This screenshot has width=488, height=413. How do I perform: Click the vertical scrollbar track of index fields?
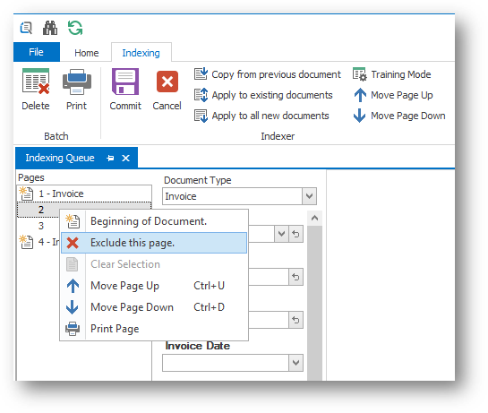pyautogui.click(x=314, y=303)
